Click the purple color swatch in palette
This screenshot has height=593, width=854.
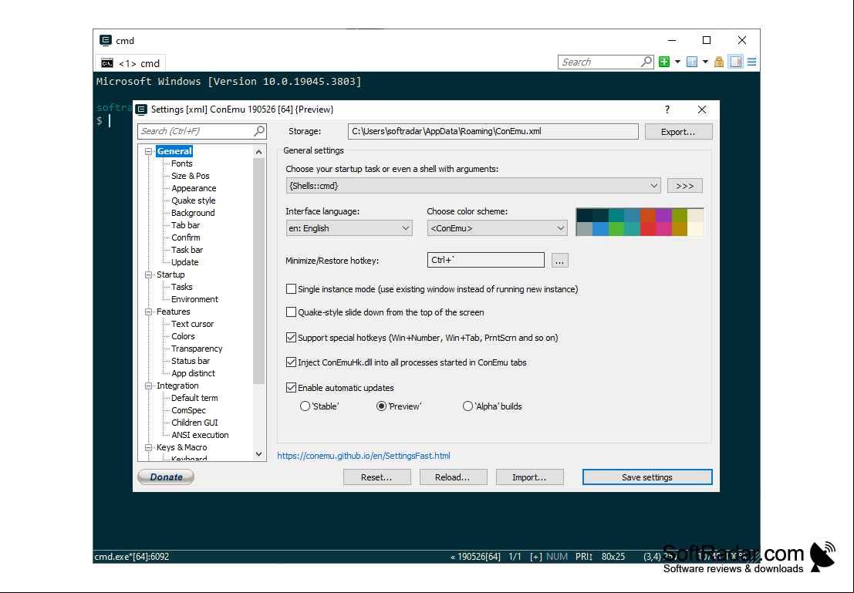tap(663, 215)
